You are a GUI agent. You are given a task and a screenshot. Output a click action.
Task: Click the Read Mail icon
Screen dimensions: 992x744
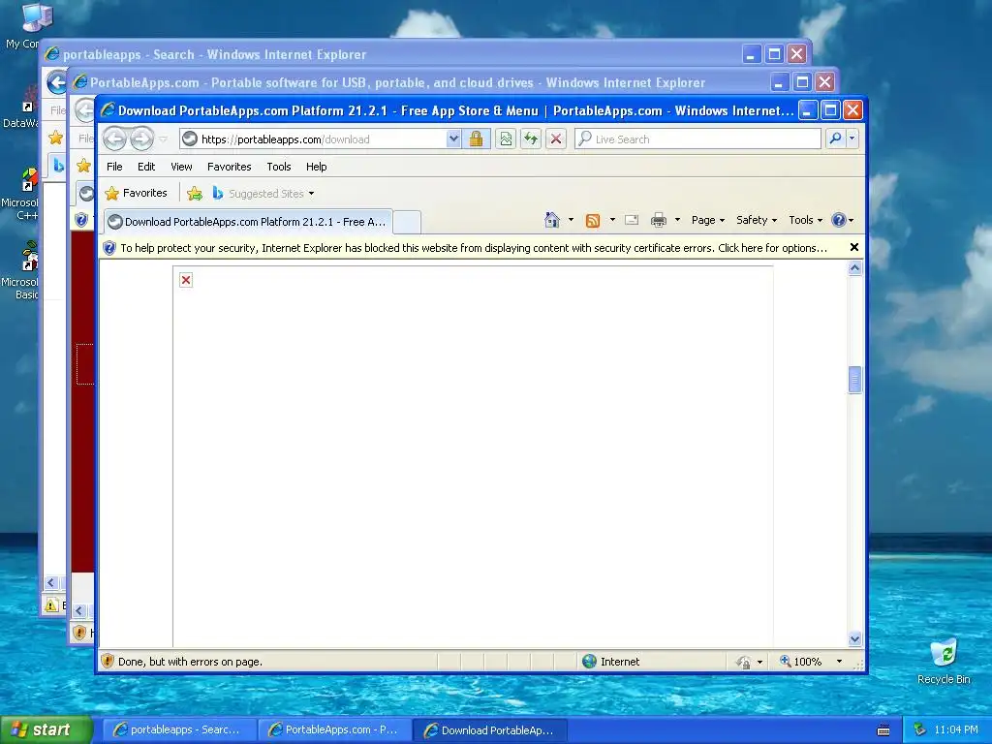point(632,220)
